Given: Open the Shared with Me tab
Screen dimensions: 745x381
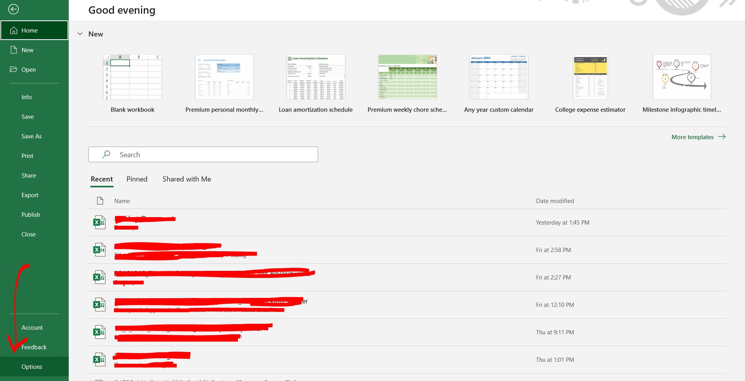Looking at the screenshot, I should pos(186,179).
